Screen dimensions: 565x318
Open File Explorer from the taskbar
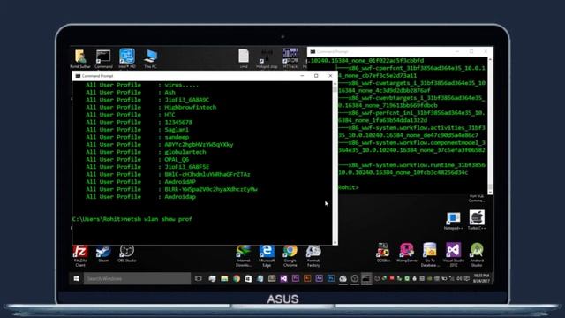tap(224, 279)
